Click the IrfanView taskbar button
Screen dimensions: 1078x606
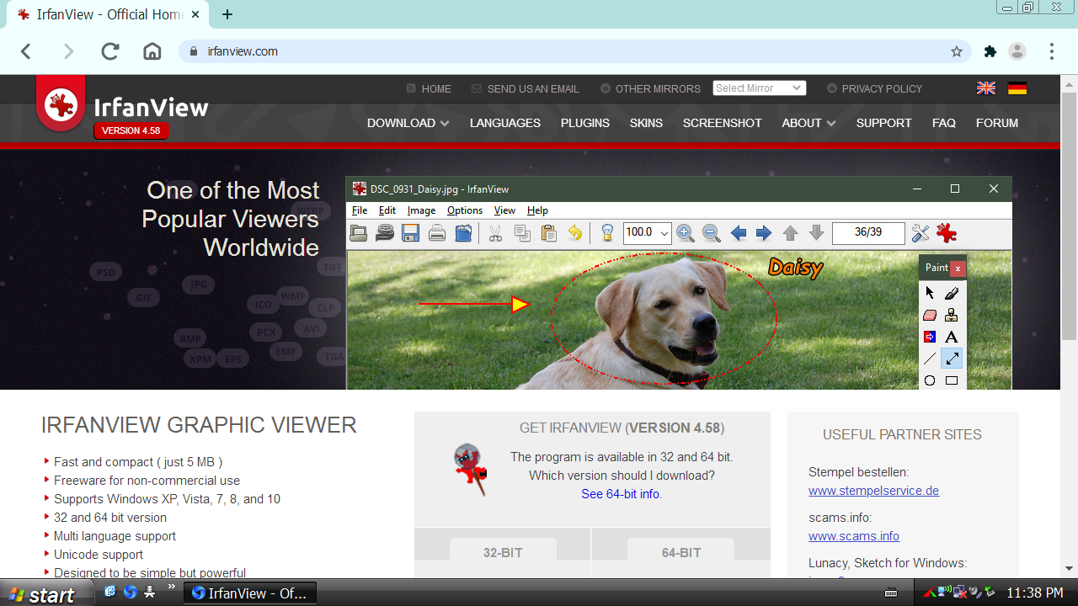coord(250,593)
